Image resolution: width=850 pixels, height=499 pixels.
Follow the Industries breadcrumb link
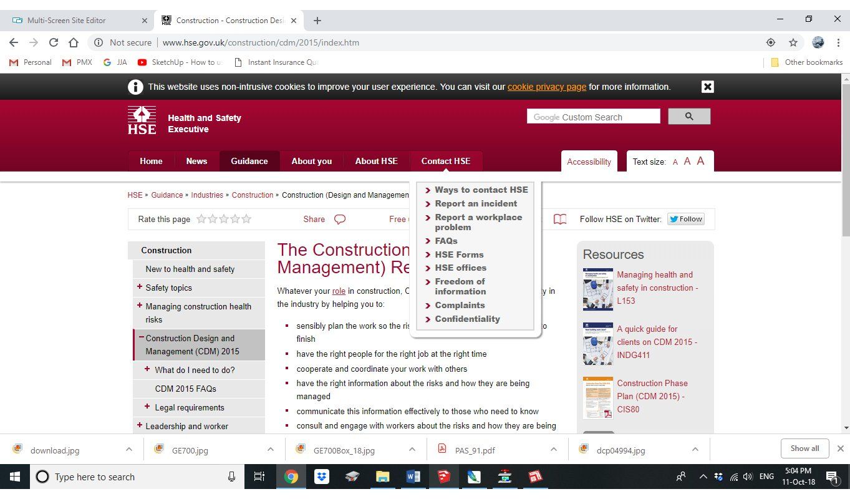point(207,195)
